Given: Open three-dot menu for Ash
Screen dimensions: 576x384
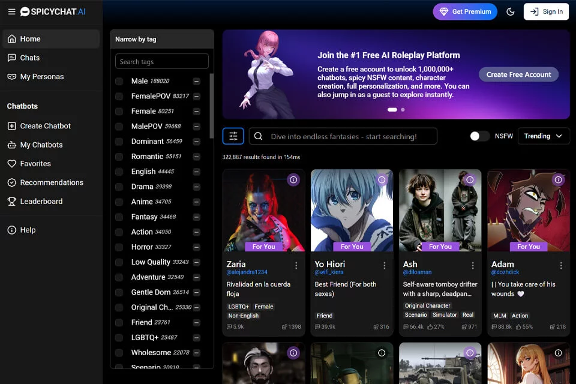Looking at the screenshot, I should point(473,265).
